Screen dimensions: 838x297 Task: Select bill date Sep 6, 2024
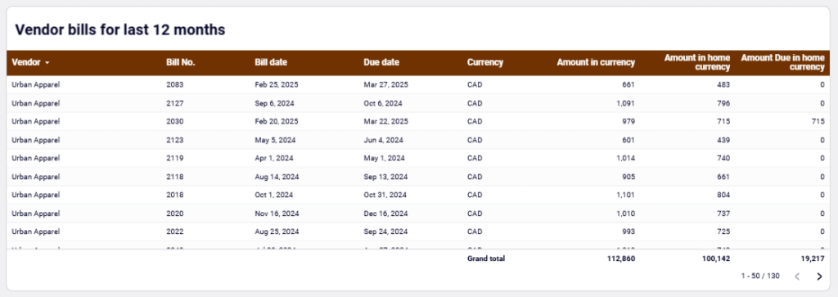[275, 103]
